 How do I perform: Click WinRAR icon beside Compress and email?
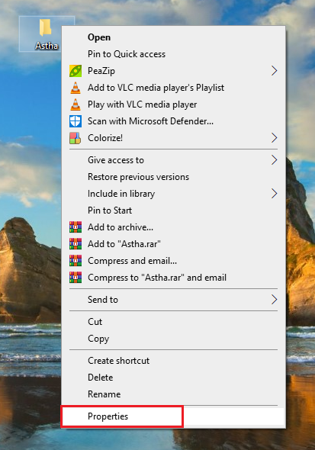tap(76, 261)
